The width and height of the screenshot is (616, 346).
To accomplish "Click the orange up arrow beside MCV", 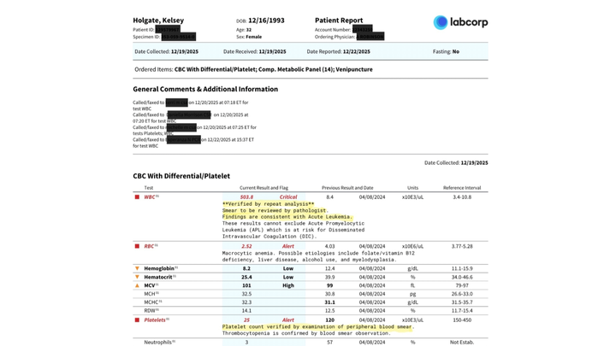I will pyautogui.click(x=137, y=285).
